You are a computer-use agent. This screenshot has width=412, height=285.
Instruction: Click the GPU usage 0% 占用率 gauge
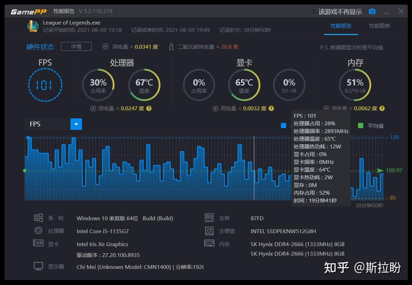click(199, 85)
